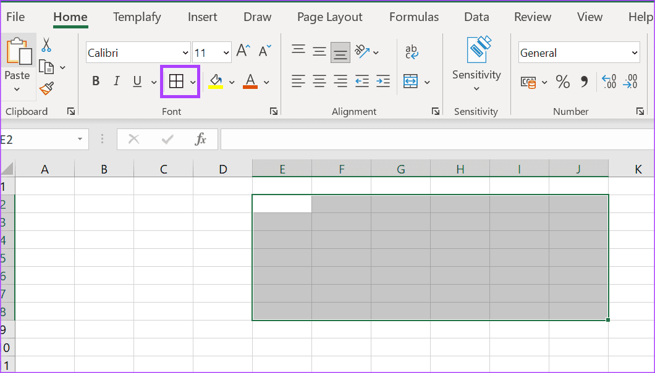This screenshot has width=655, height=373.
Task: Open Clipboard group dialog launcher
Action: pyautogui.click(x=71, y=111)
